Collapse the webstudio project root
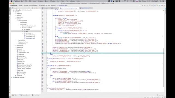 tap(11, 10)
